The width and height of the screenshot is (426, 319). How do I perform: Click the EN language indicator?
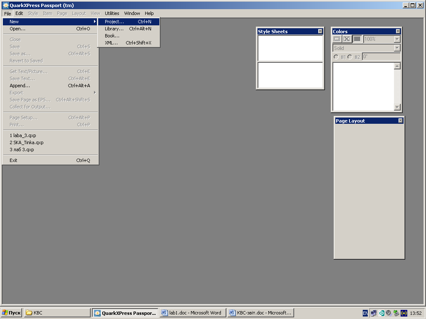(365, 313)
